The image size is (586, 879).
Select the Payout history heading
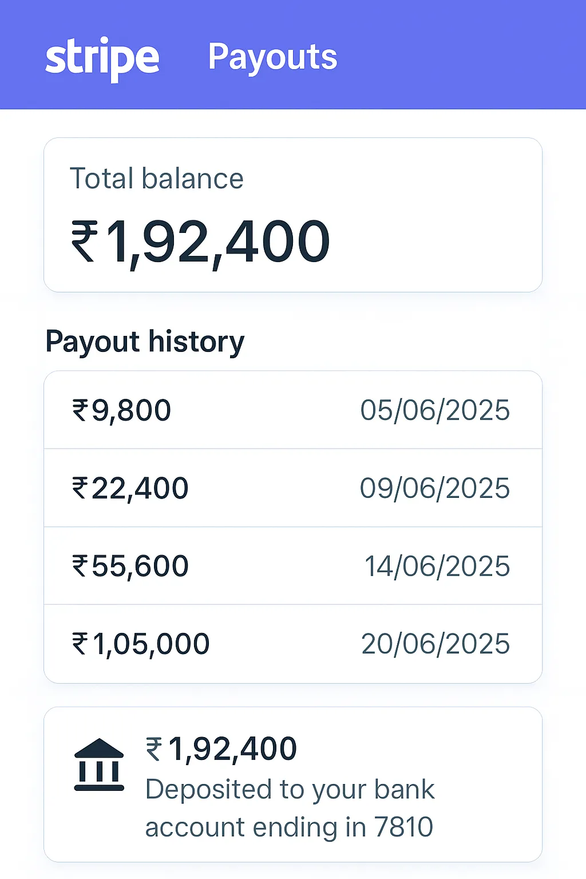[145, 342]
